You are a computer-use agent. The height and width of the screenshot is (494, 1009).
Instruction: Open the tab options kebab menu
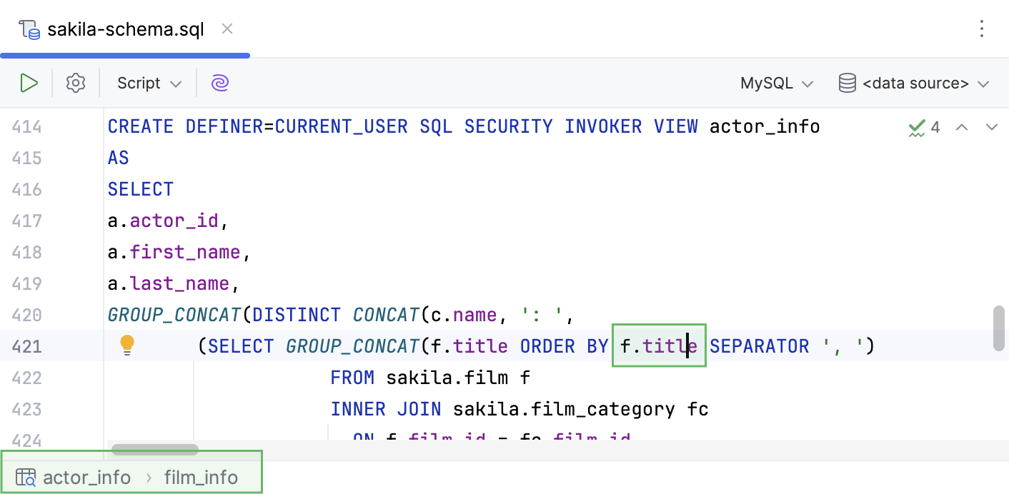coord(982,29)
